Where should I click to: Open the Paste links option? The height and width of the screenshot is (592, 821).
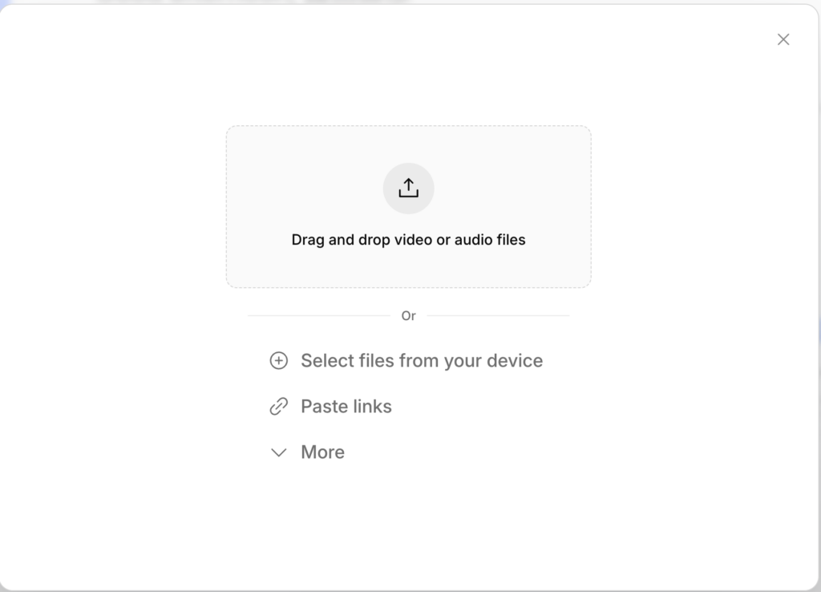330,407
